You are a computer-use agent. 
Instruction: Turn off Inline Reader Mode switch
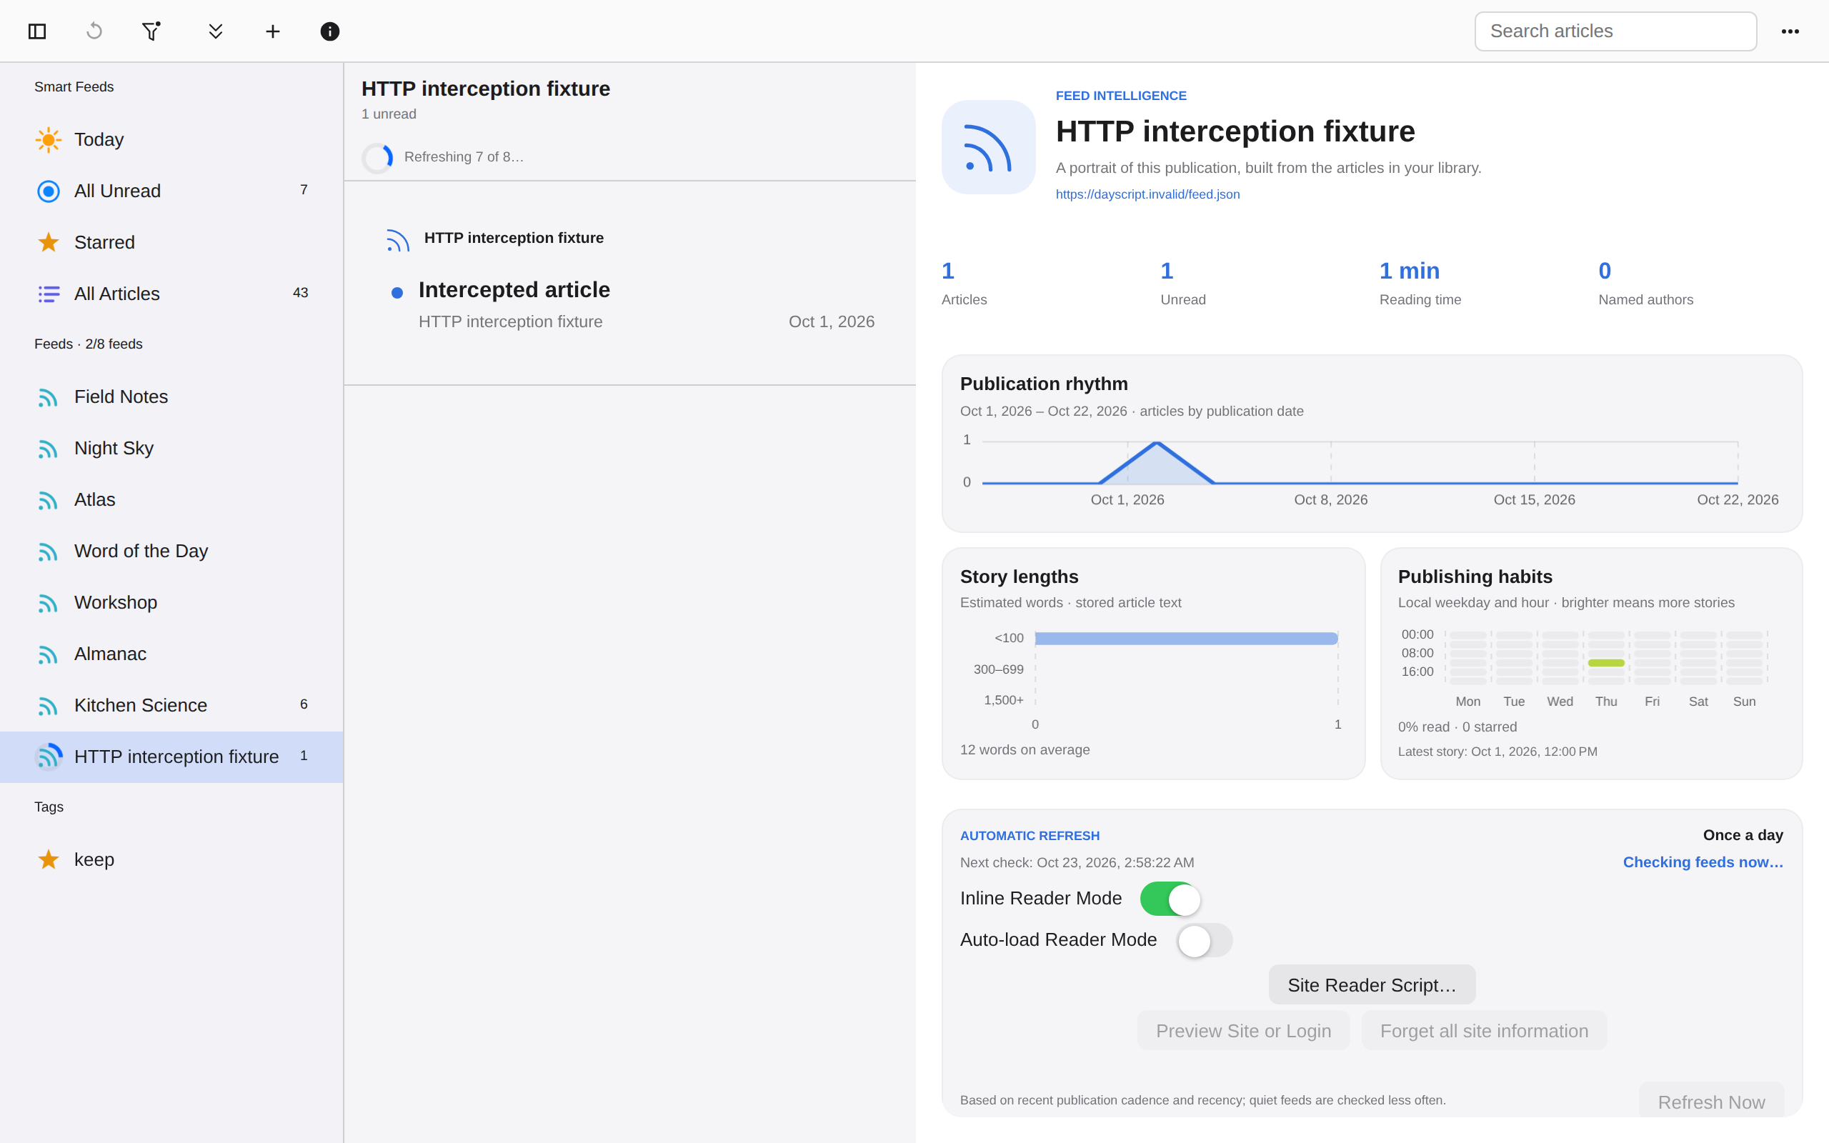(x=1170, y=899)
